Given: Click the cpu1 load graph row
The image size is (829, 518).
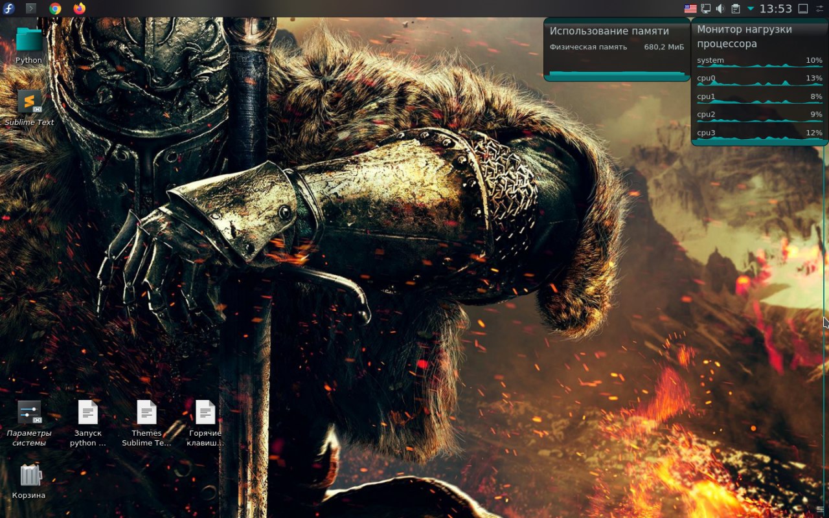Looking at the screenshot, I should click(760, 98).
